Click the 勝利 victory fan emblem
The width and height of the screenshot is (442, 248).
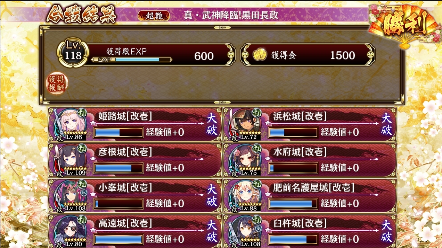click(x=405, y=26)
